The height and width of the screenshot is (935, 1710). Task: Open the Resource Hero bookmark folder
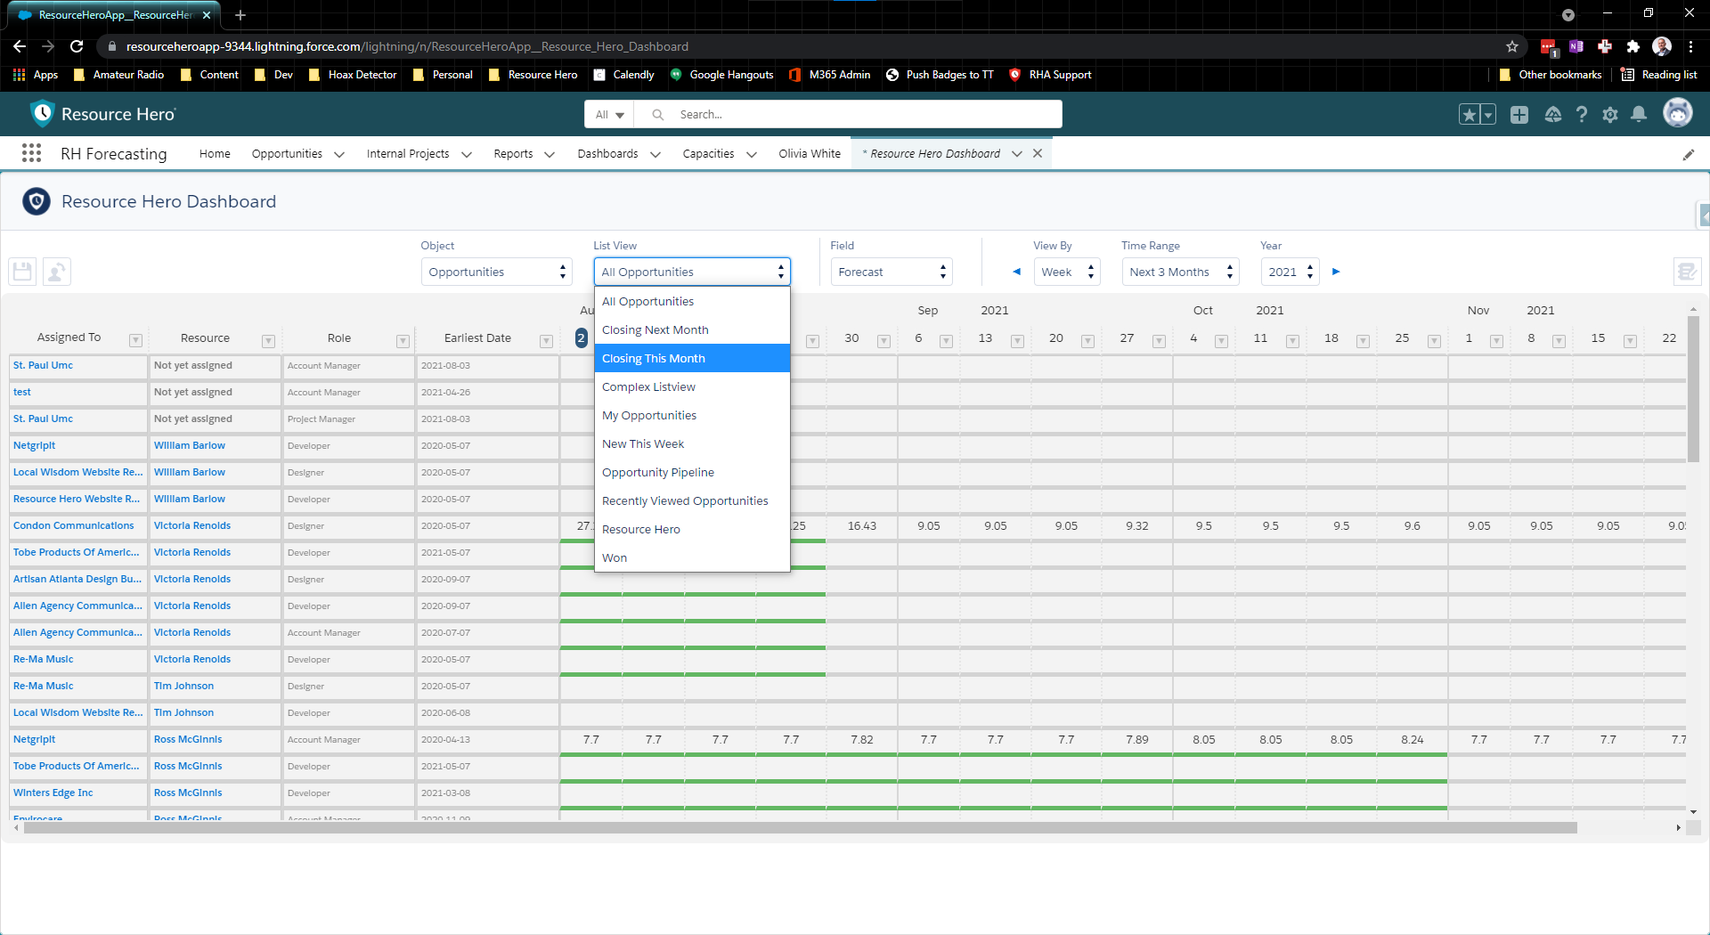point(533,75)
